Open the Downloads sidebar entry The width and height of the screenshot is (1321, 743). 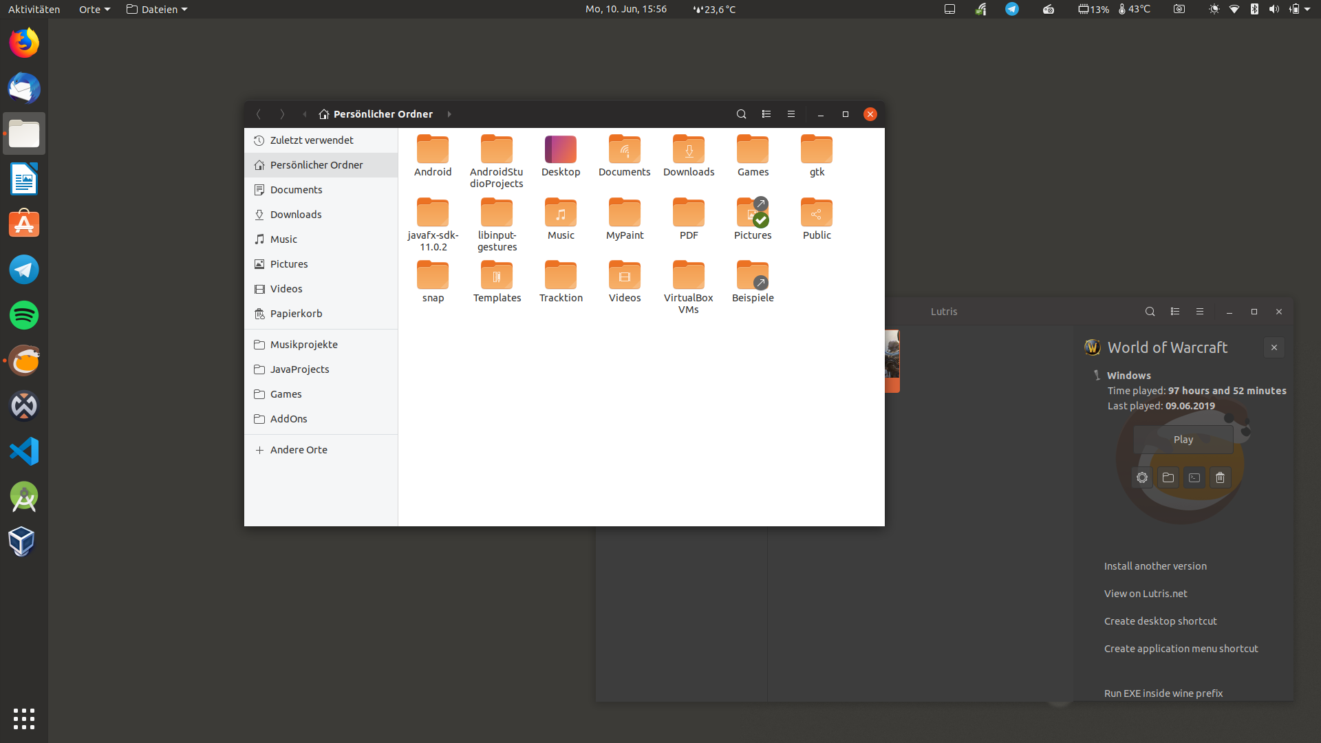click(296, 215)
